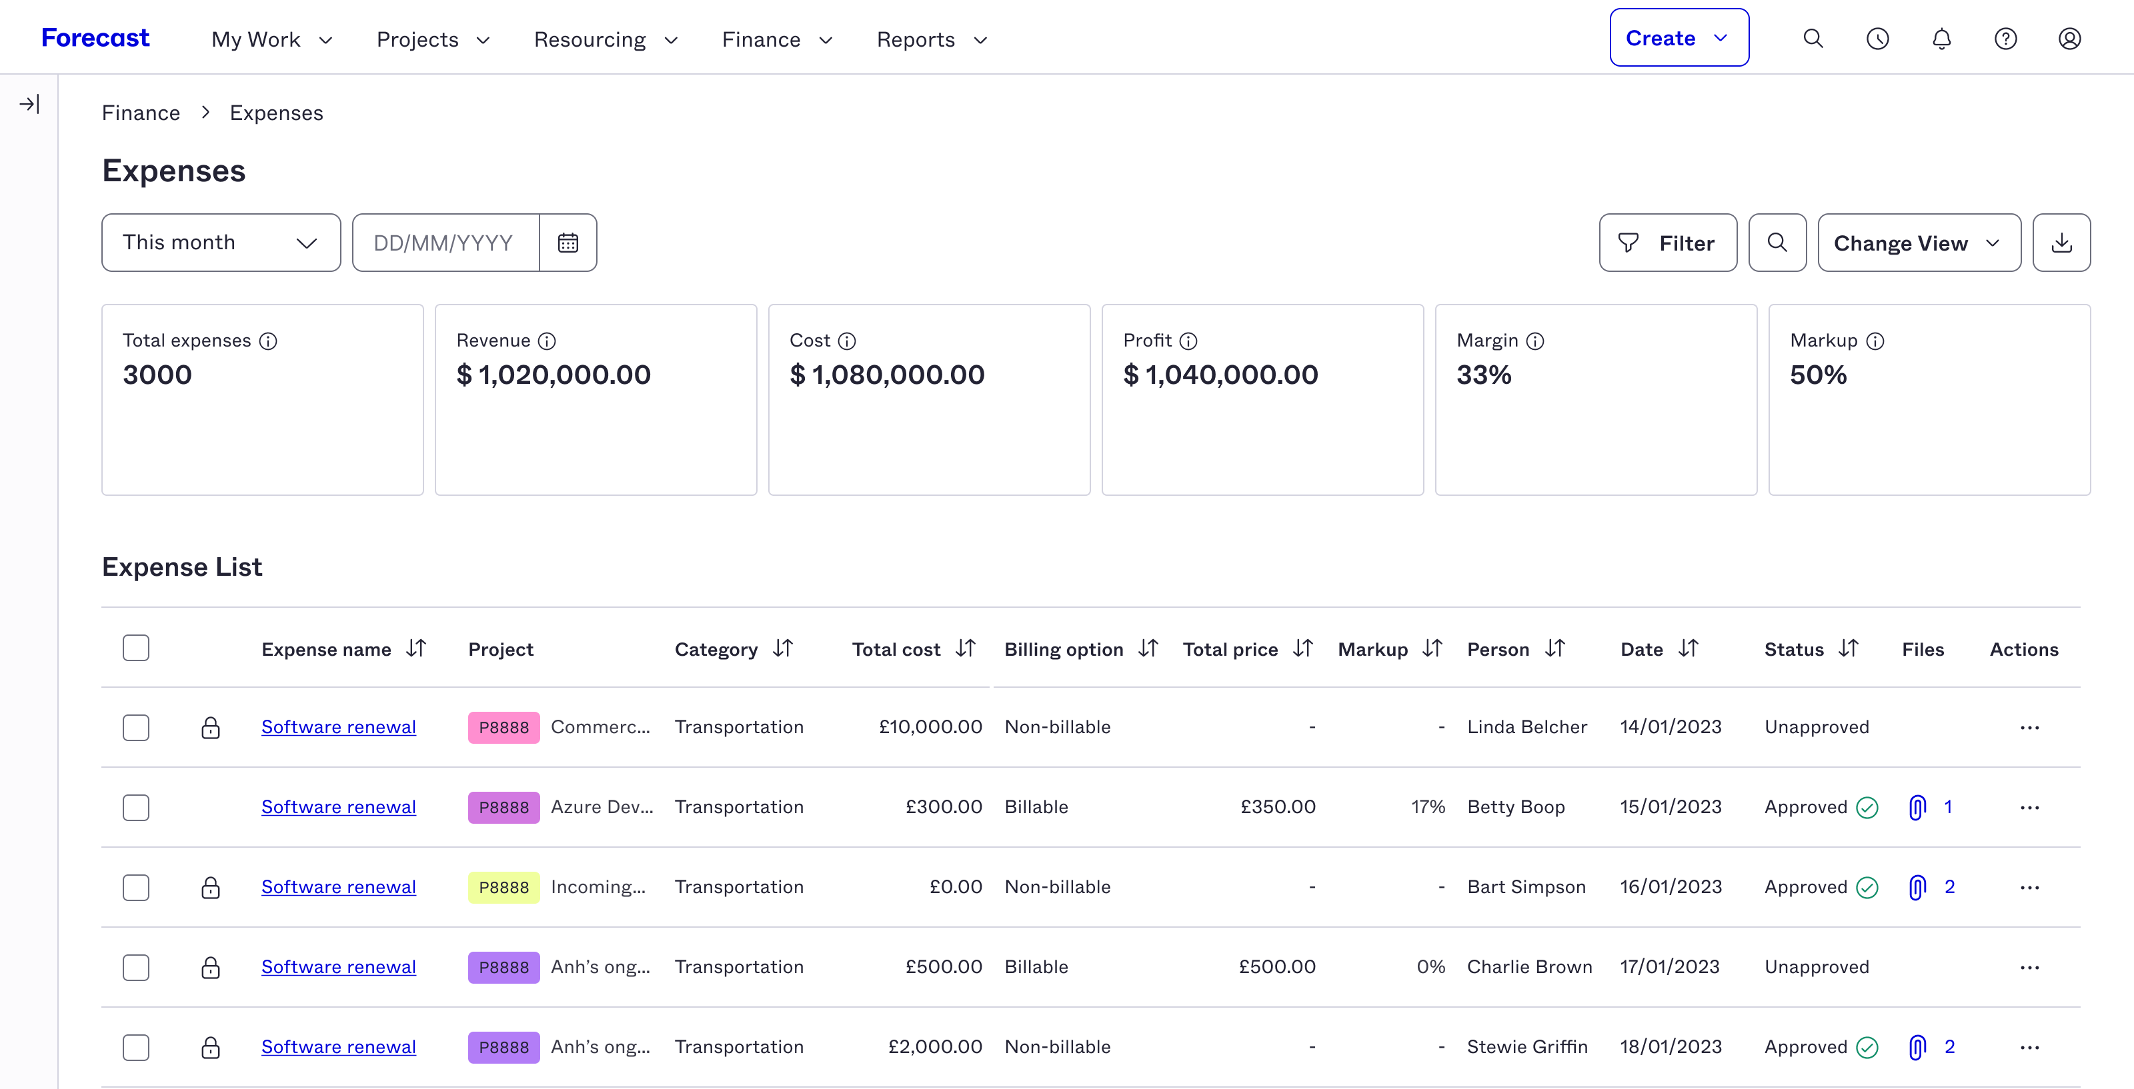This screenshot has width=2134, height=1089.
Task: Open global search from the top bar
Action: [1813, 38]
